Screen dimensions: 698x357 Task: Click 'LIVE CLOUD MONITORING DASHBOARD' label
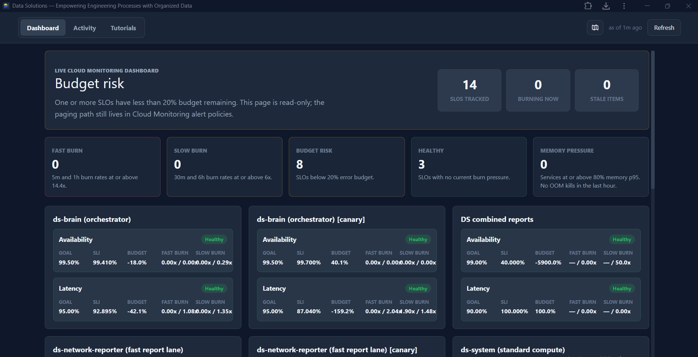(x=107, y=71)
